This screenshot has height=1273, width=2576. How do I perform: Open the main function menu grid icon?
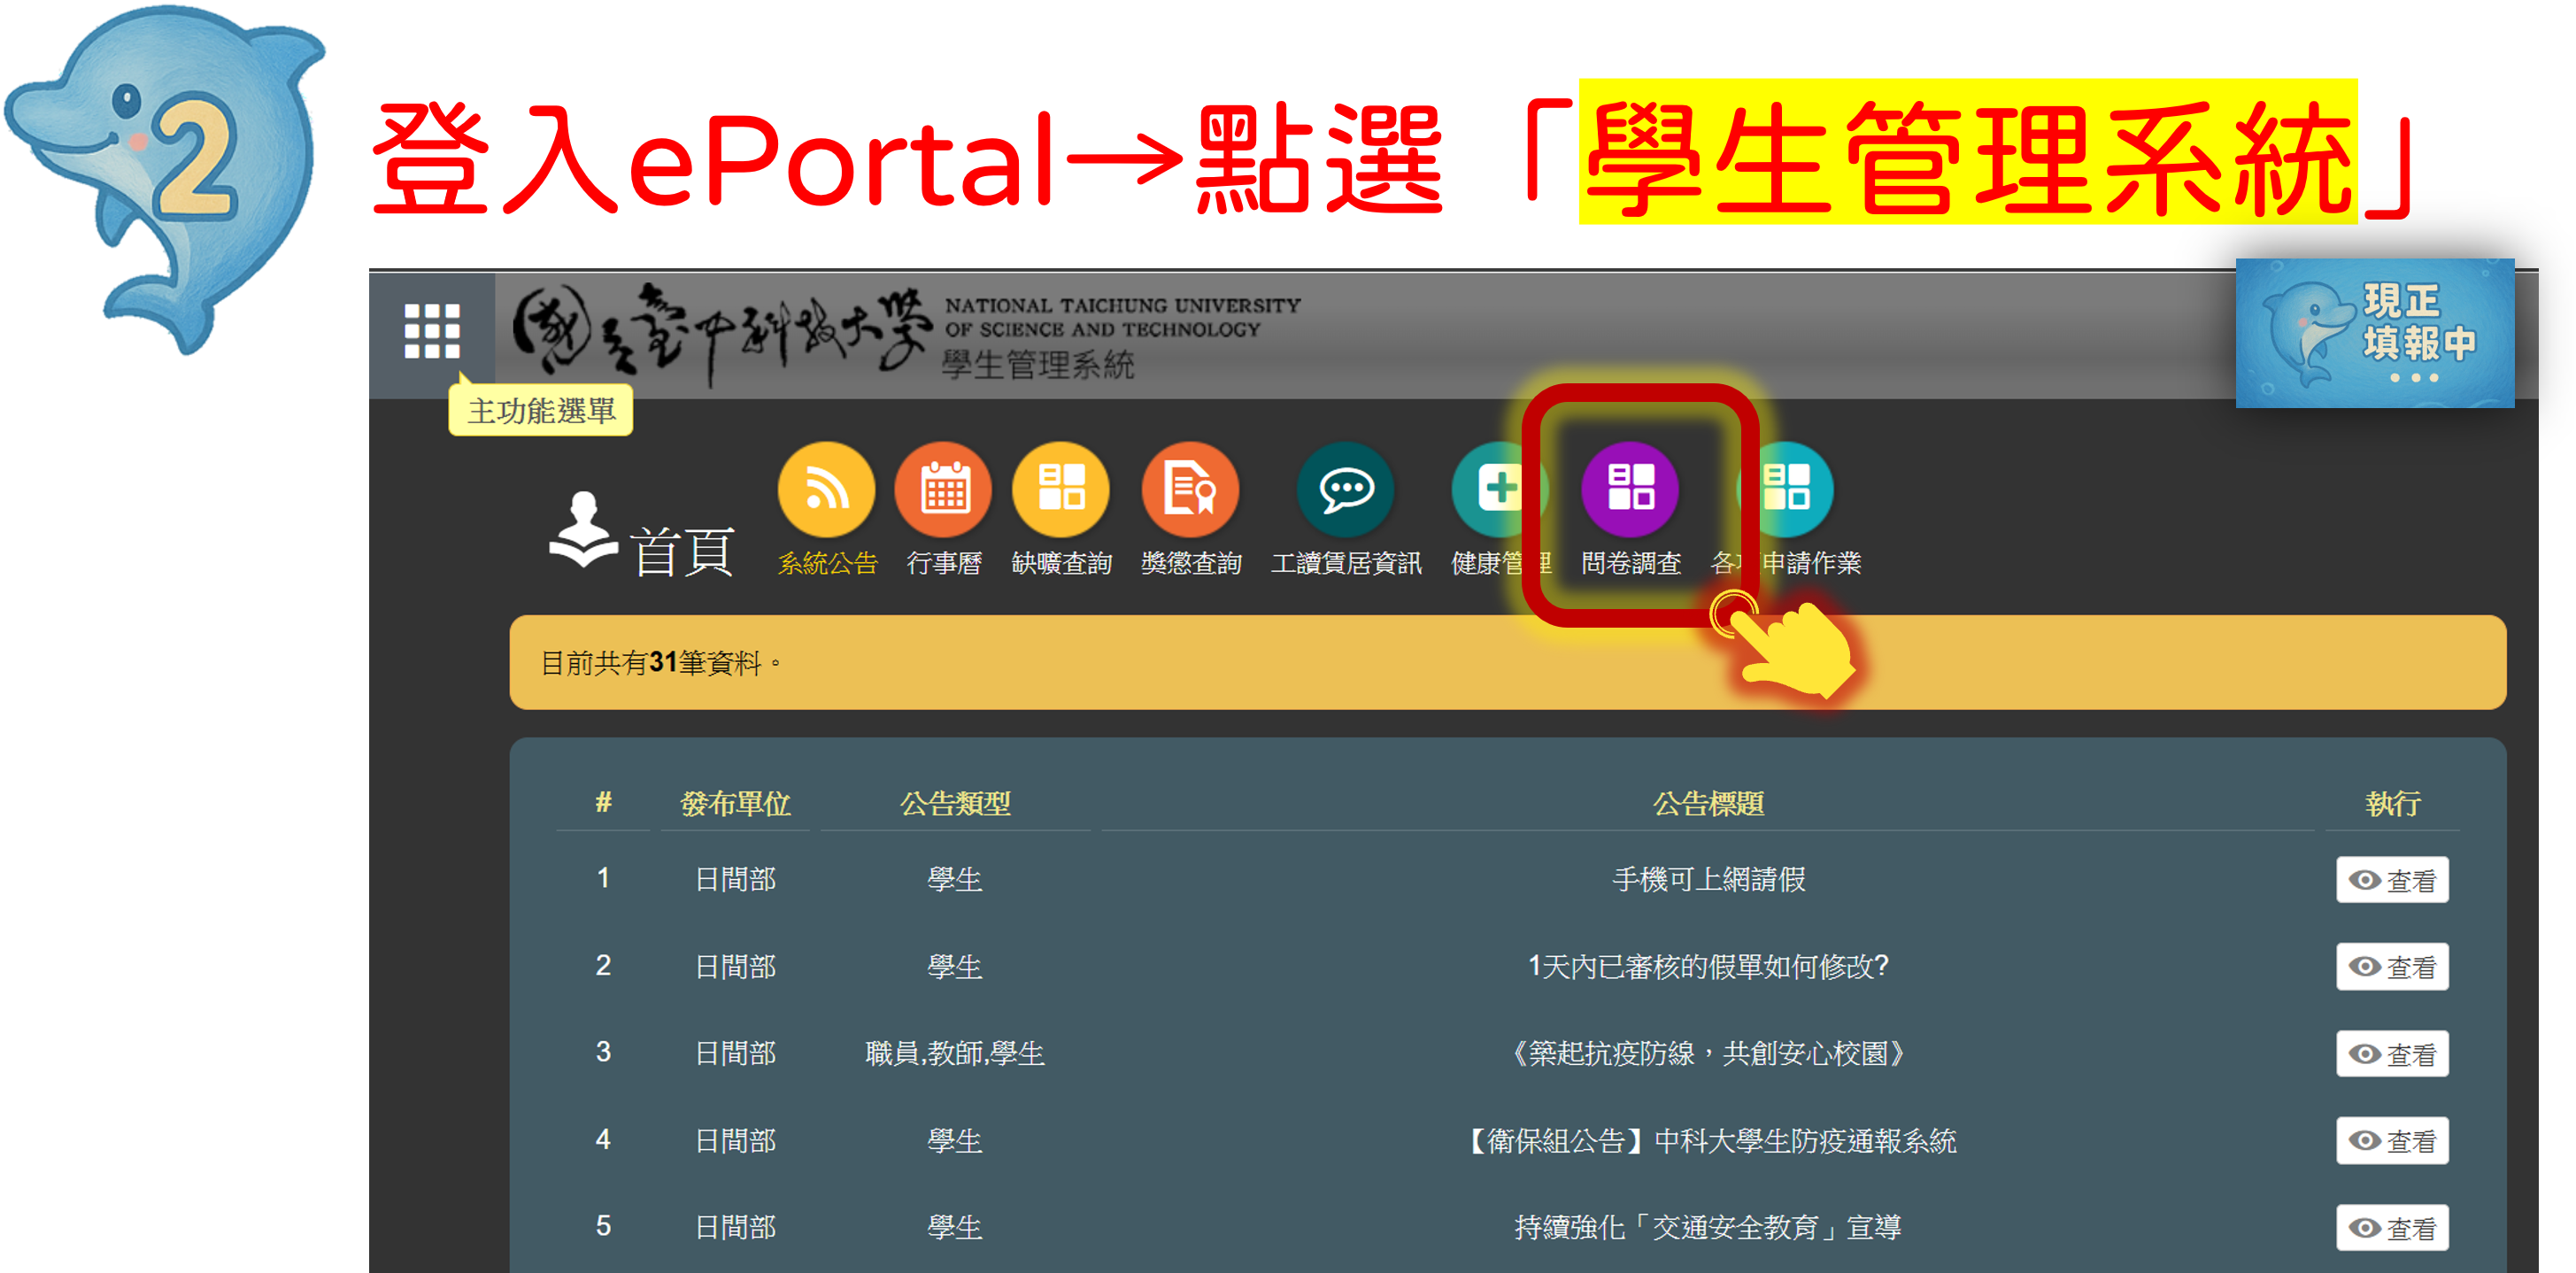click(432, 331)
